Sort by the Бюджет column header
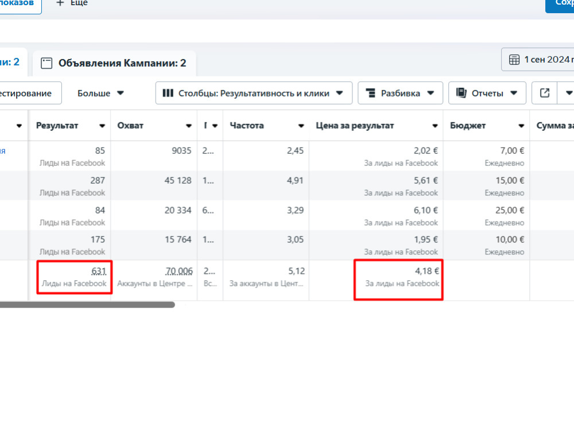Screen dimensions: 574x430 (467, 126)
